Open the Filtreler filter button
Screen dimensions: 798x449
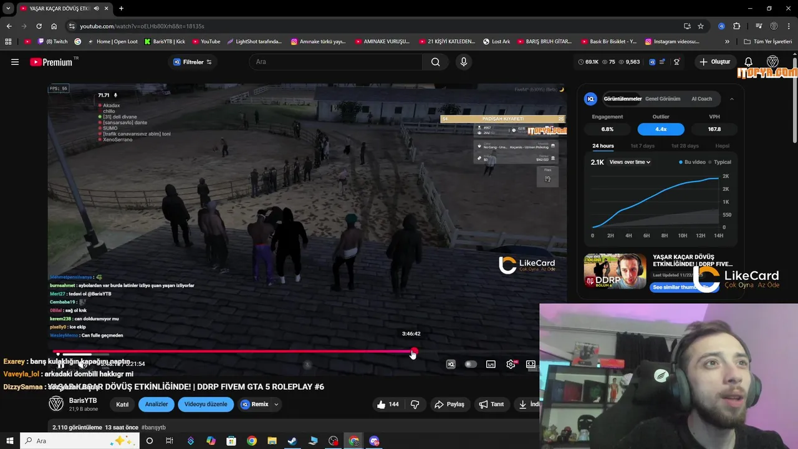[x=192, y=62]
